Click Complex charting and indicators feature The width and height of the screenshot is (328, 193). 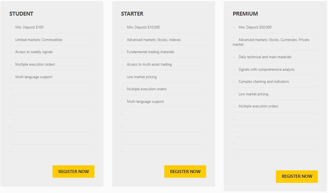click(x=264, y=82)
